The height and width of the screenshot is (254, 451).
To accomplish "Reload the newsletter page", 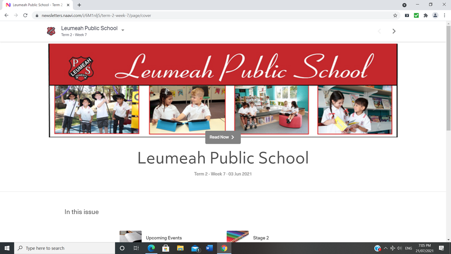I will 25,15.
